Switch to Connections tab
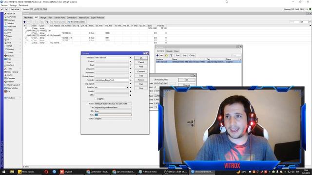 coord(72,17)
